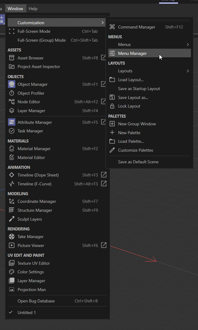The width and height of the screenshot is (198, 330).
Task: Click the Attribute Manager icon
Action: (x=12, y=122)
